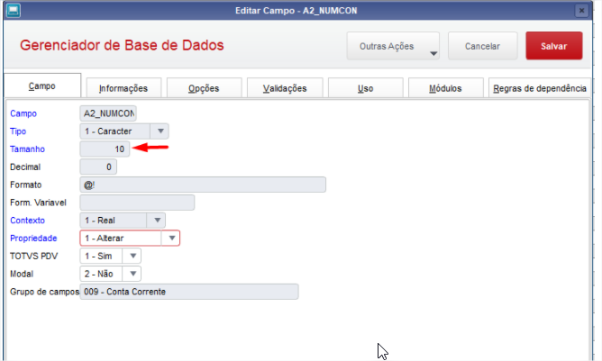Click the Contexto label
The image size is (602, 361).
point(27,221)
